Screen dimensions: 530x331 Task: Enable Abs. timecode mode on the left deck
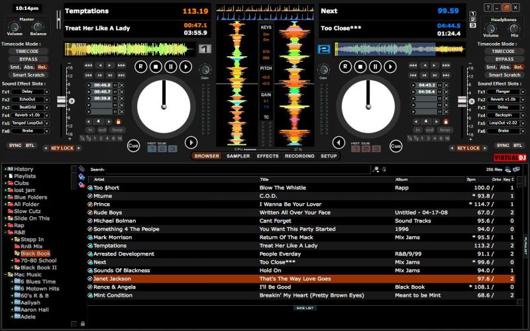click(x=29, y=67)
